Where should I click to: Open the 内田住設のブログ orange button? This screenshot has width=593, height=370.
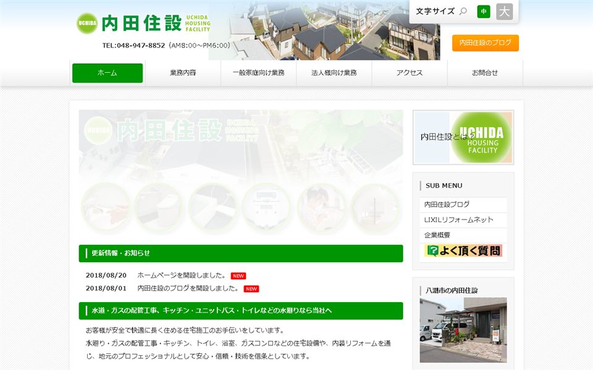tap(486, 43)
